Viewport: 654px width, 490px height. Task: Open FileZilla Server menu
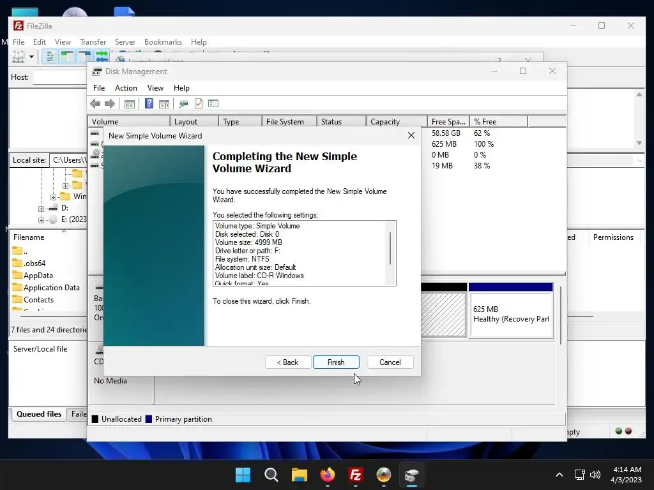tap(125, 42)
